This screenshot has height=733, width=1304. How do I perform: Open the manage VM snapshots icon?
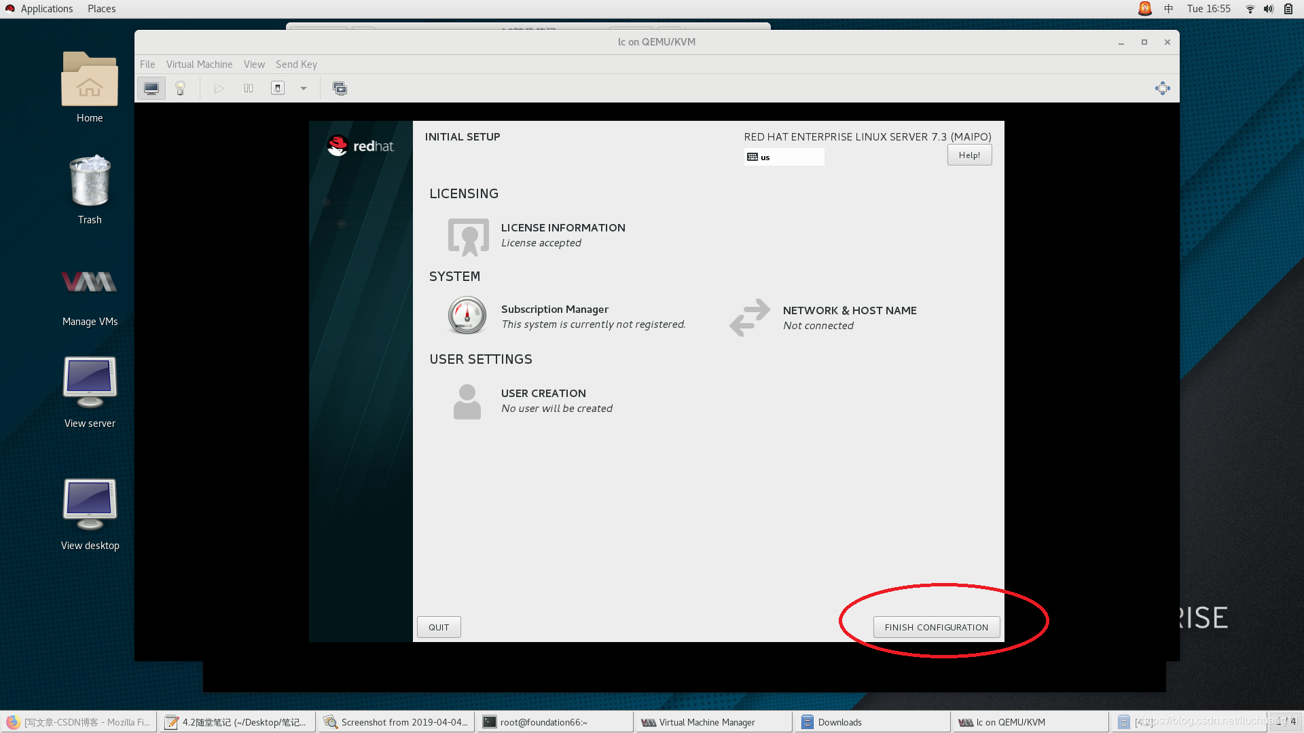coord(340,88)
